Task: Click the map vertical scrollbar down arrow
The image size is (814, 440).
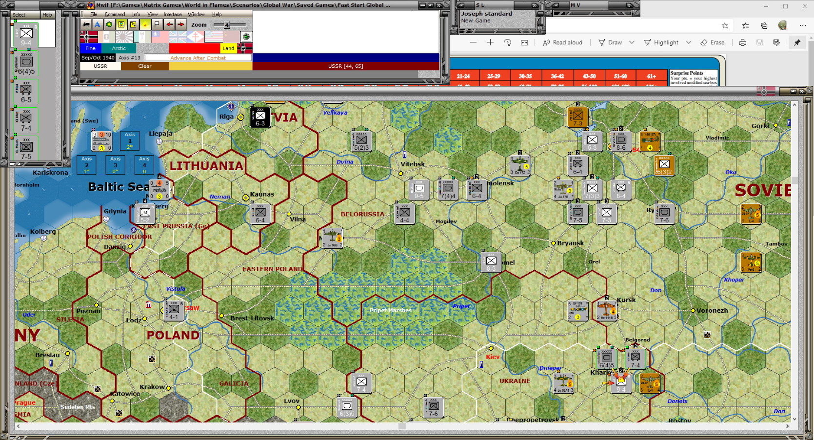Action: pyautogui.click(x=794, y=419)
